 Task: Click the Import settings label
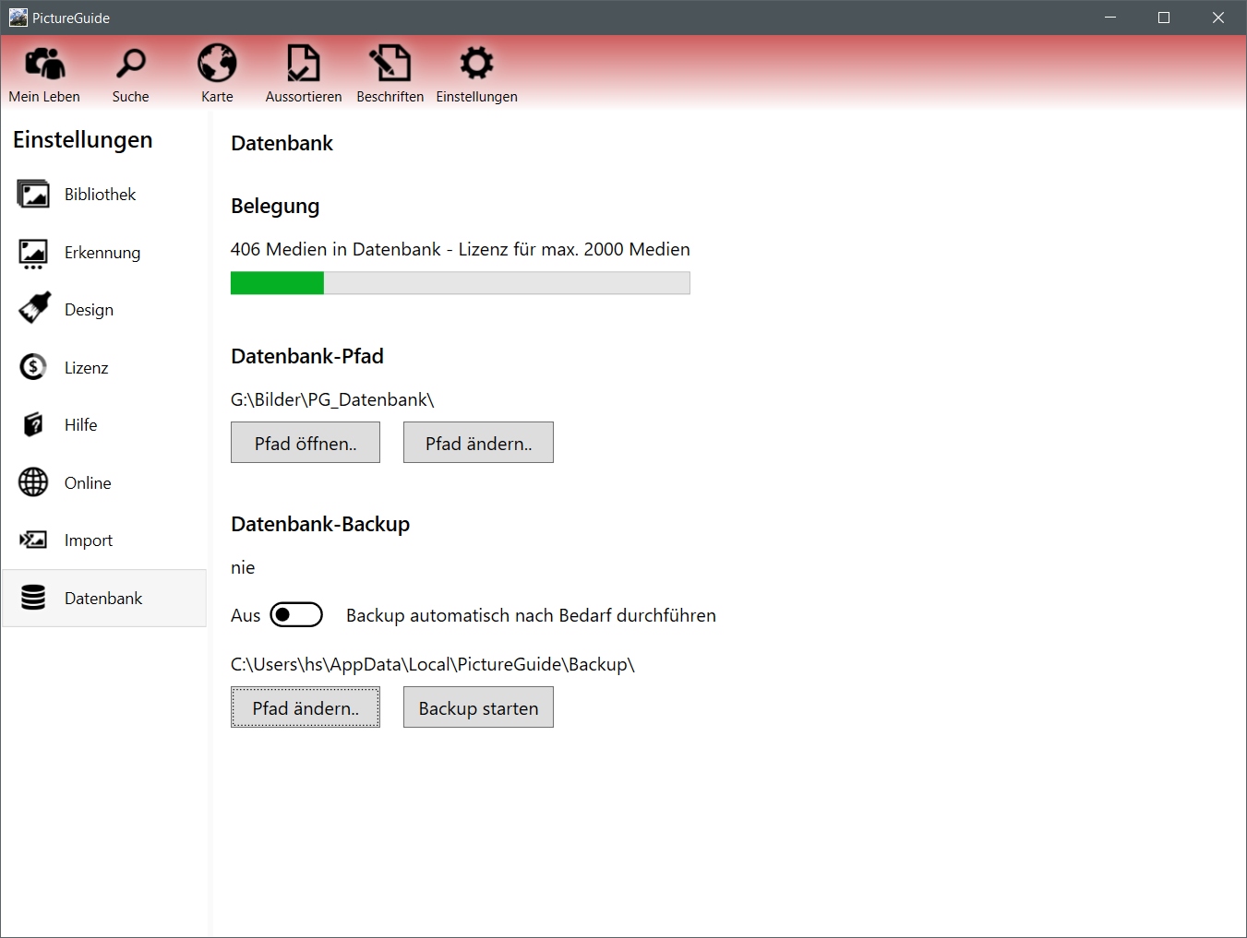click(x=89, y=540)
